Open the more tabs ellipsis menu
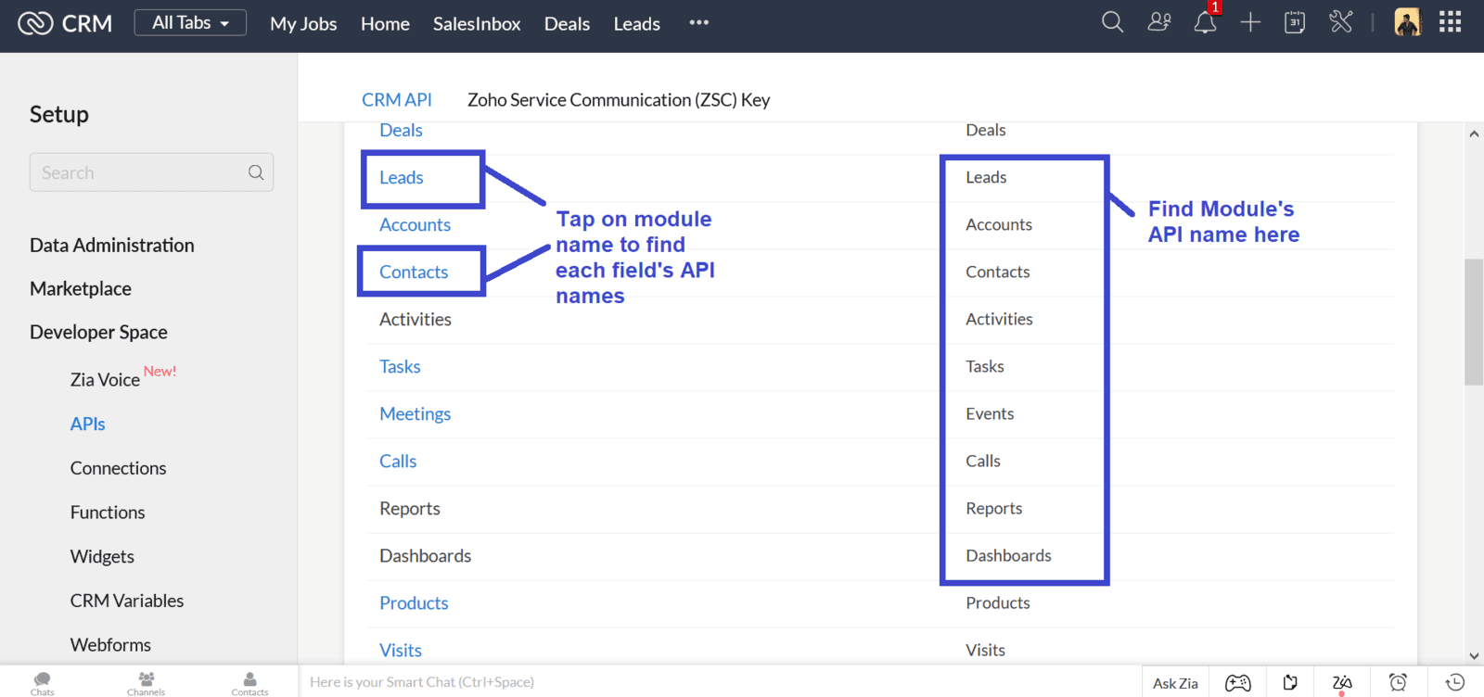The image size is (1484, 697). [x=699, y=23]
